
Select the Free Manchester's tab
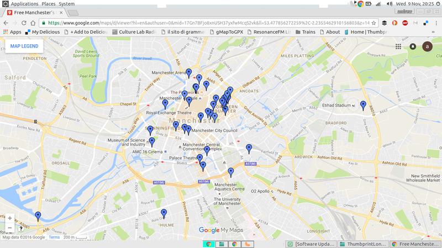pyautogui.click(x=35, y=13)
